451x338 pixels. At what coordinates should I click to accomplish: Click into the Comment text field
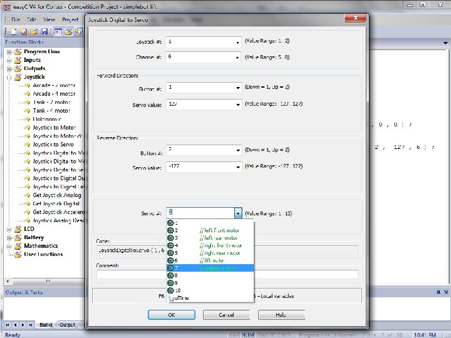pyautogui.click(x=227, y=274)
